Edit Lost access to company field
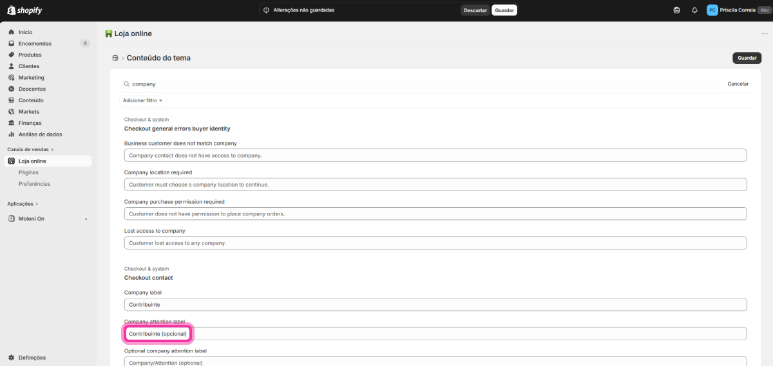 pos(435,243)
